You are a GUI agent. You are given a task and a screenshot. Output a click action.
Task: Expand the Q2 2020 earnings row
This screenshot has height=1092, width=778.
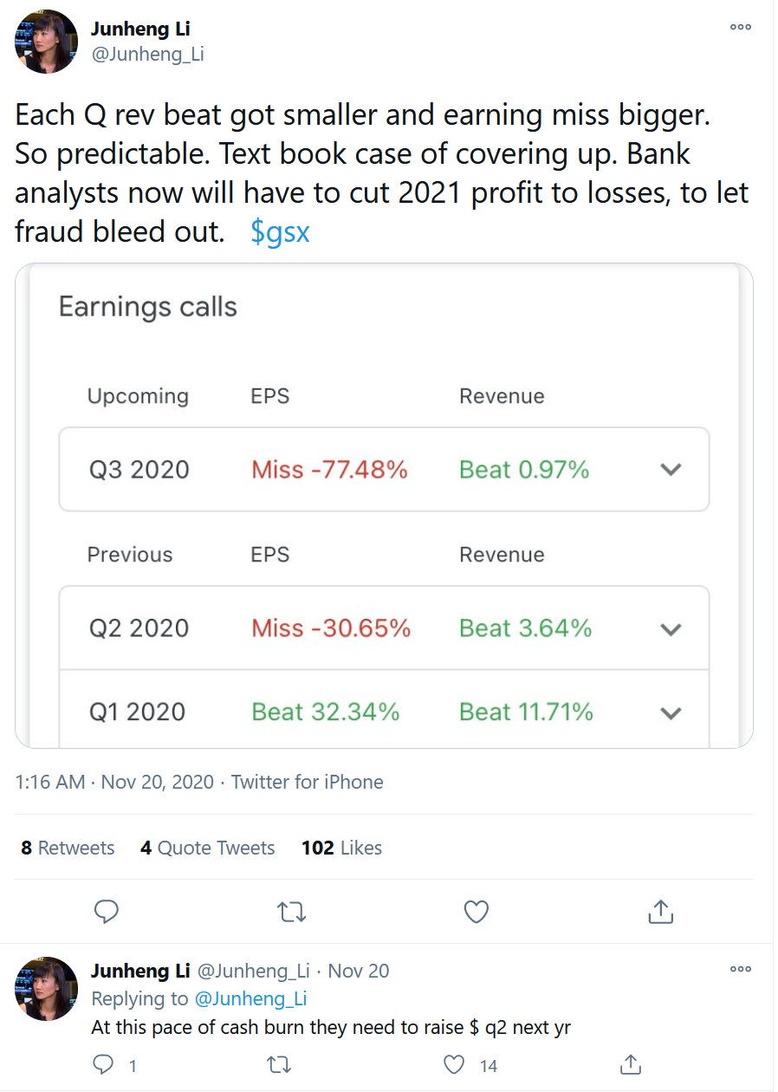click(671, 628)
